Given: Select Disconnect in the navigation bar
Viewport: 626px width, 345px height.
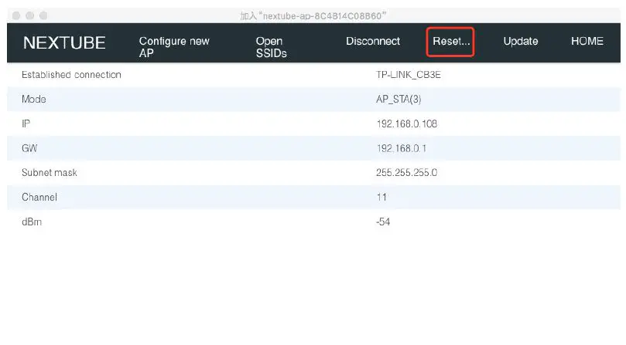Looking at the screenshot, I should (x=373, y=41).
